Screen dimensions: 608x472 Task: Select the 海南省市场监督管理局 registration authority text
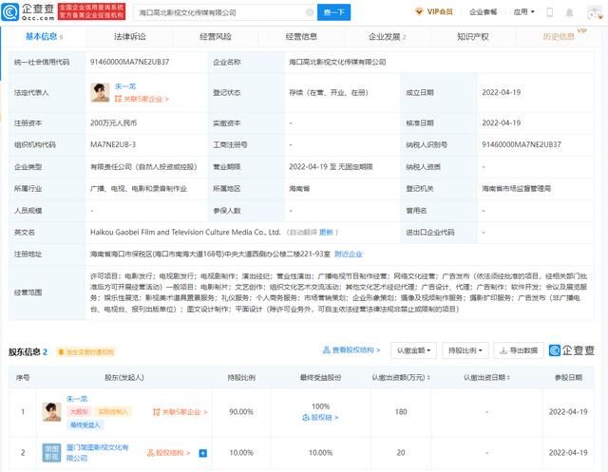[516, 189]
